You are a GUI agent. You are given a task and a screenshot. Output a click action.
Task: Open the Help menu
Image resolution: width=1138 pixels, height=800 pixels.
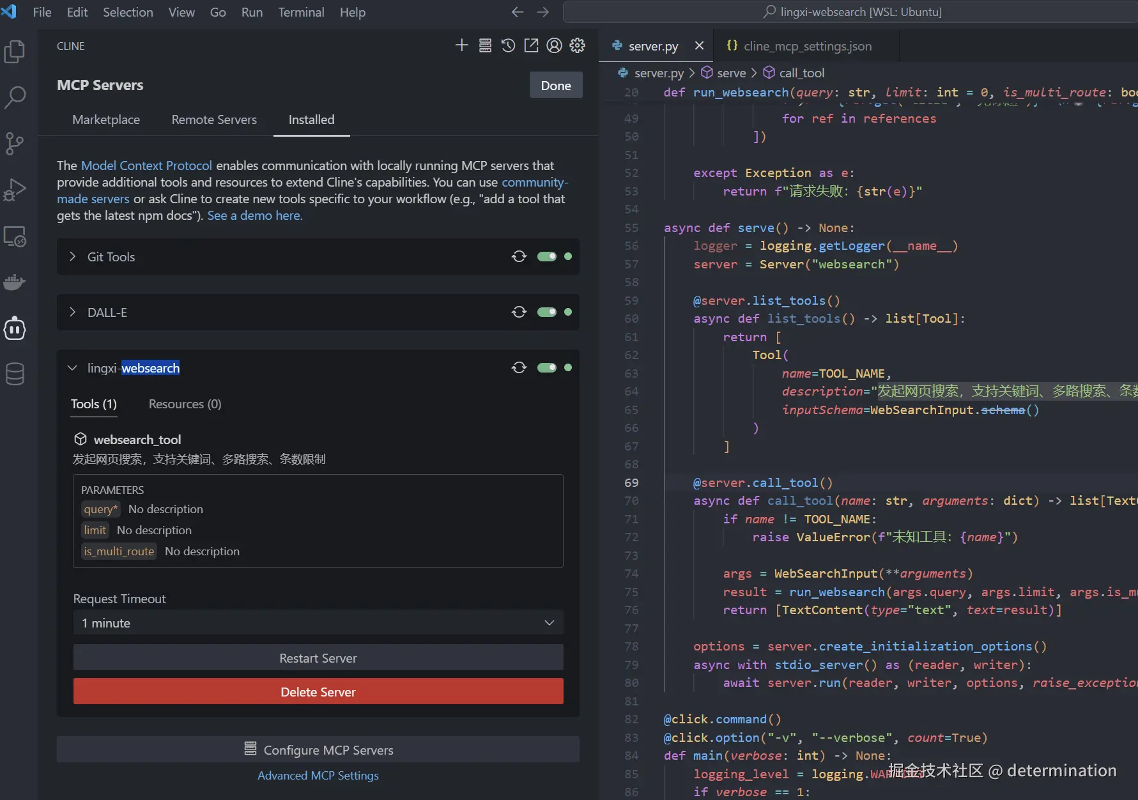coord(353,12)
